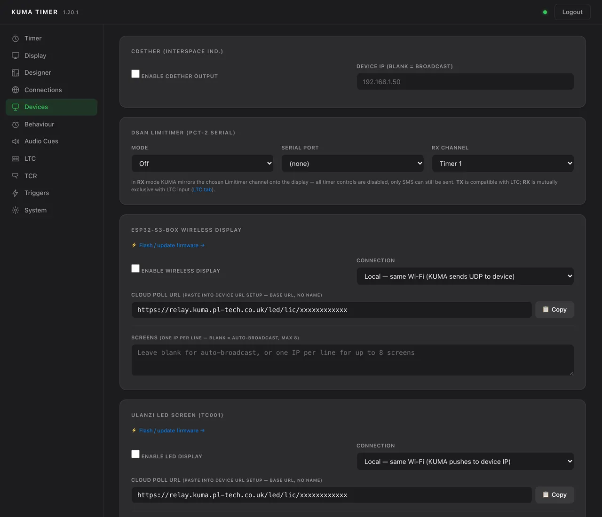Tick the Enable Wireless Display checkbox
The height and width of the screenshot is (517, 602).
point(135,268)
